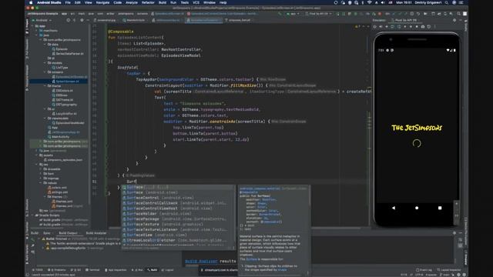
Task: Collapse the res folder in project tree
Action: point(37,164)
